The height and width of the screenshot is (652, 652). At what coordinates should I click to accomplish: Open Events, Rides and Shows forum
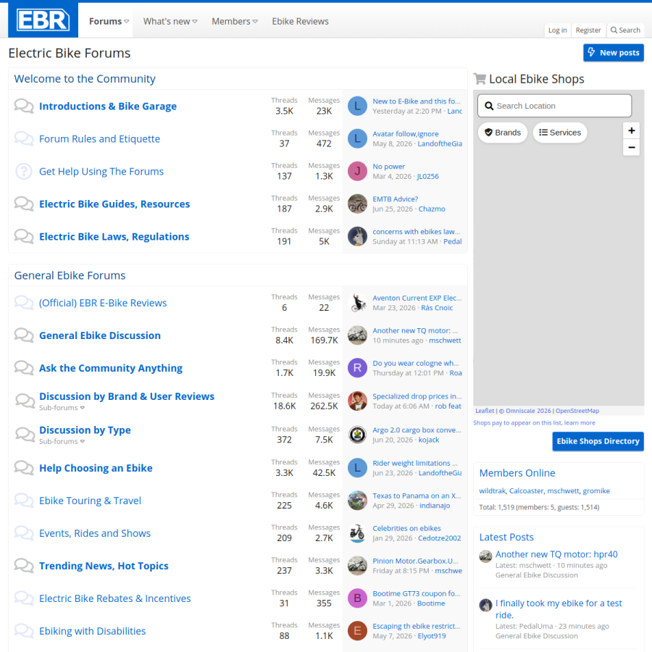[95, 533]
